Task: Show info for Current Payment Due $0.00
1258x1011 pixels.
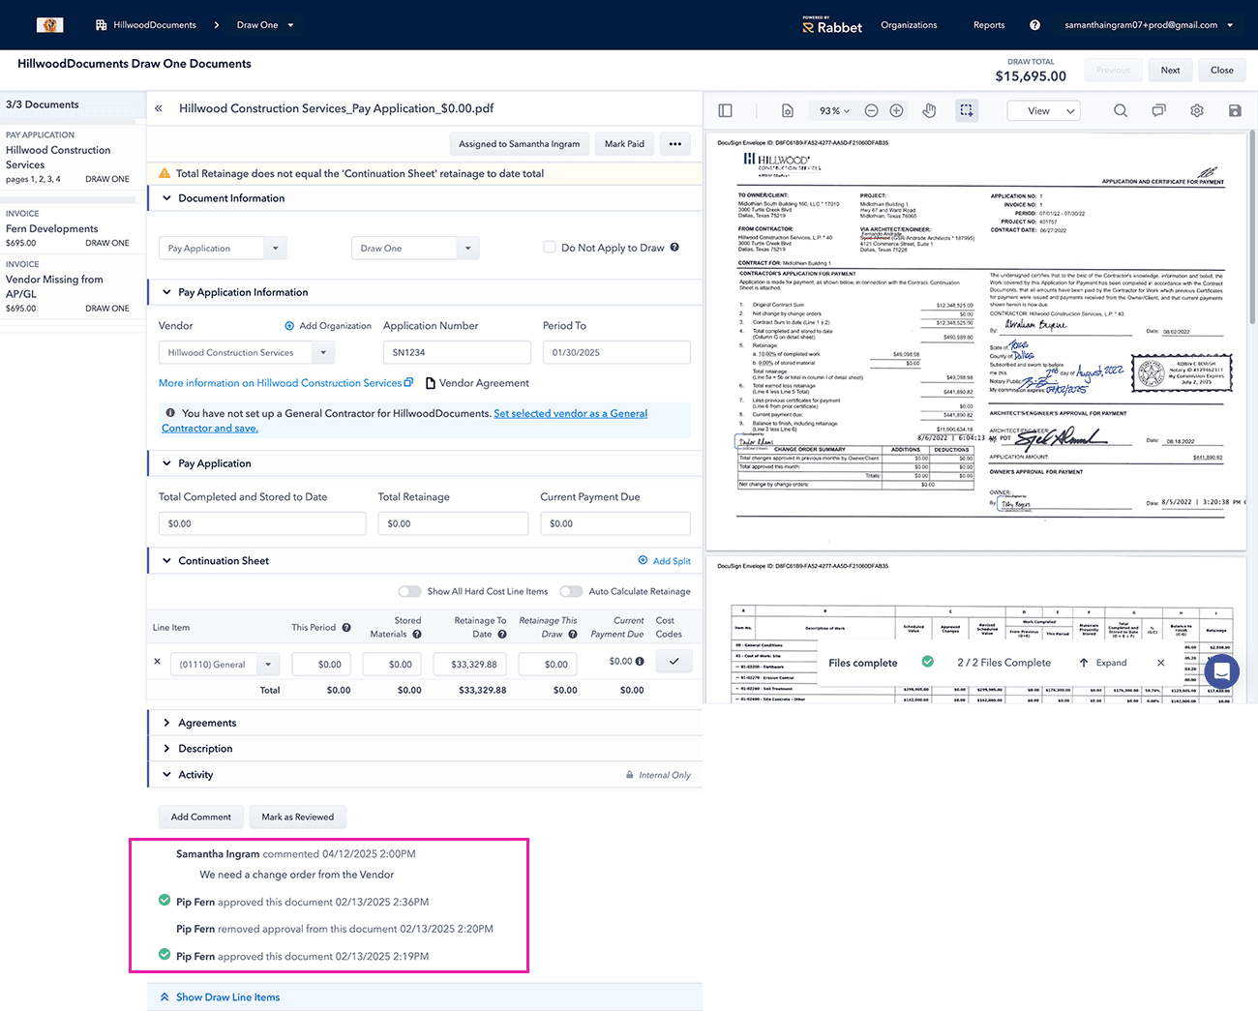Action: 640,662
